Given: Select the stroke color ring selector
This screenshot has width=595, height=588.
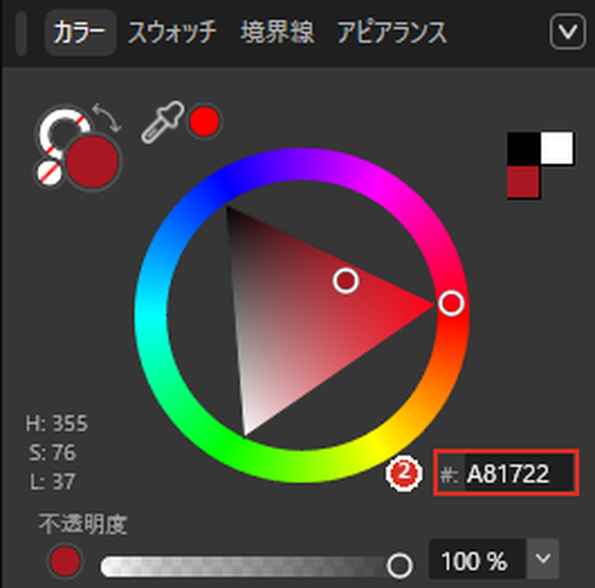Looking at the screenshot, I should coord(62,131).
